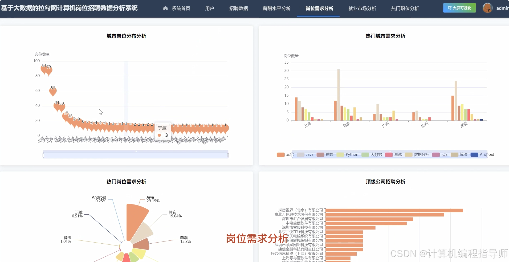Open the 用户 menu

point(209,8)
